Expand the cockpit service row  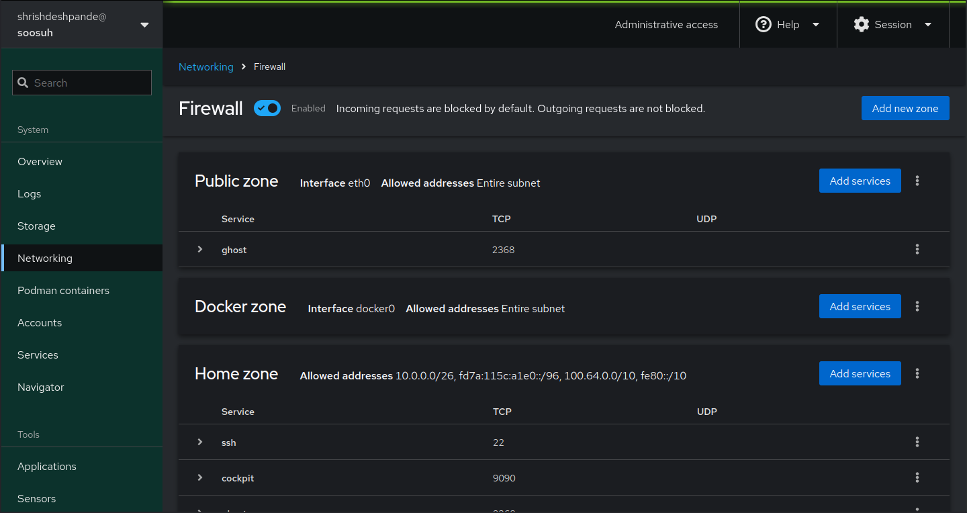(200, 477)
